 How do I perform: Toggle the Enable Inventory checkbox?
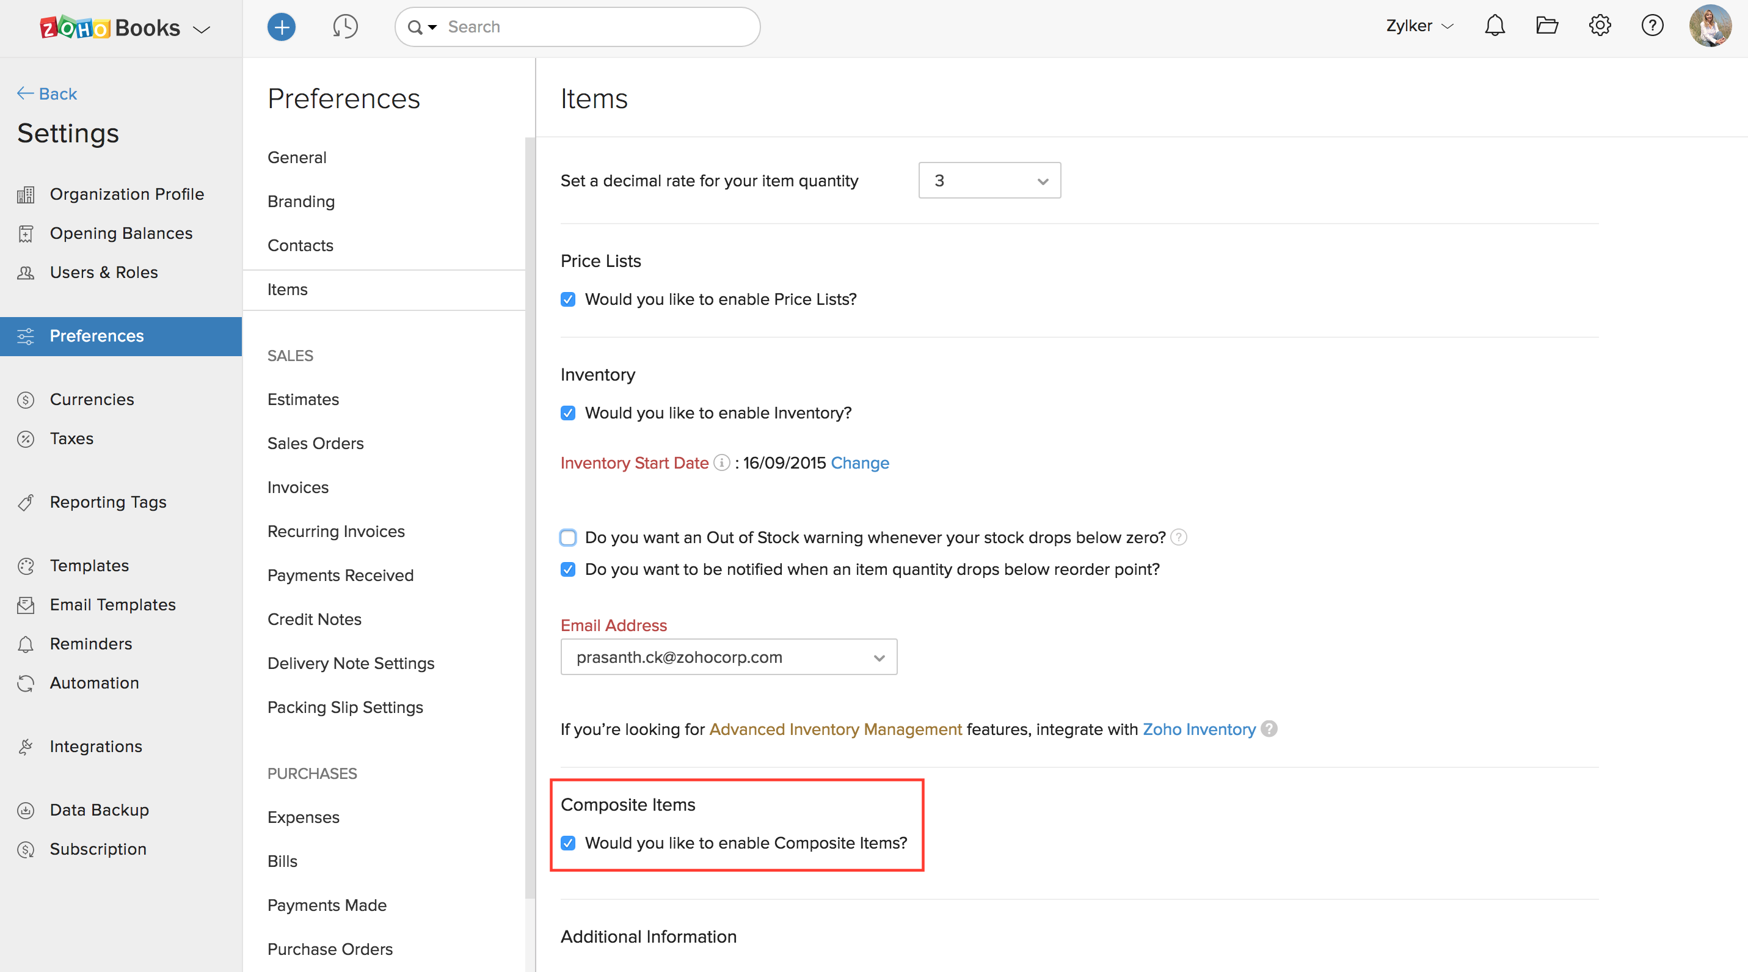[568, 413]
